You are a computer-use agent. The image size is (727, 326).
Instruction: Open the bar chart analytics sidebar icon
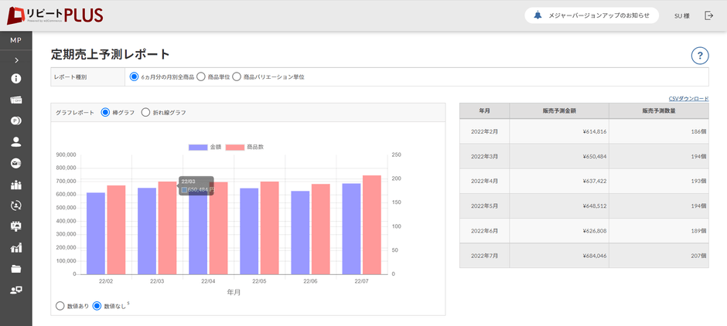tap(15, 248)
